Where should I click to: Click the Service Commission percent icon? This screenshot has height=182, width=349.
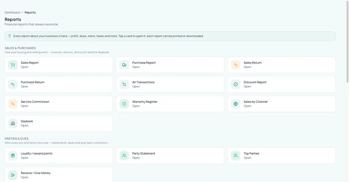pyautogui.click(x=13, y=104)
